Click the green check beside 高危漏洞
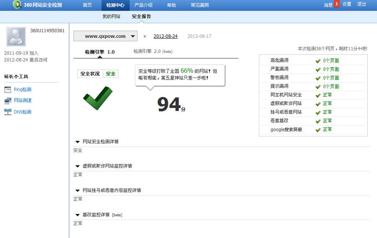The width and height of the screenshot is (377, 238). (x=318, y=61)
